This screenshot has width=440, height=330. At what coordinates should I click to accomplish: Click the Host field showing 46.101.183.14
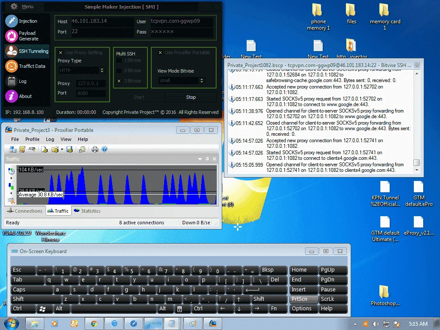click(x=102, y=21)
